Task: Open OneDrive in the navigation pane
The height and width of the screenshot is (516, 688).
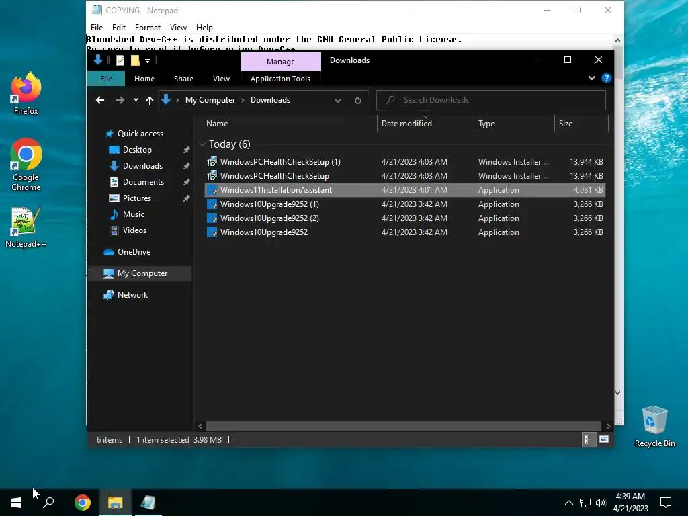Action: coord(134,252)
